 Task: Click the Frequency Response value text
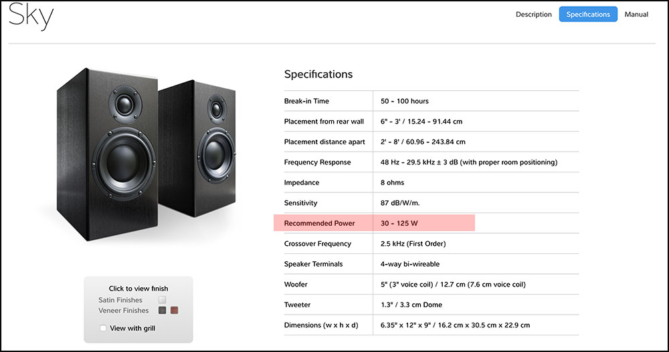(x=468, y=162)
